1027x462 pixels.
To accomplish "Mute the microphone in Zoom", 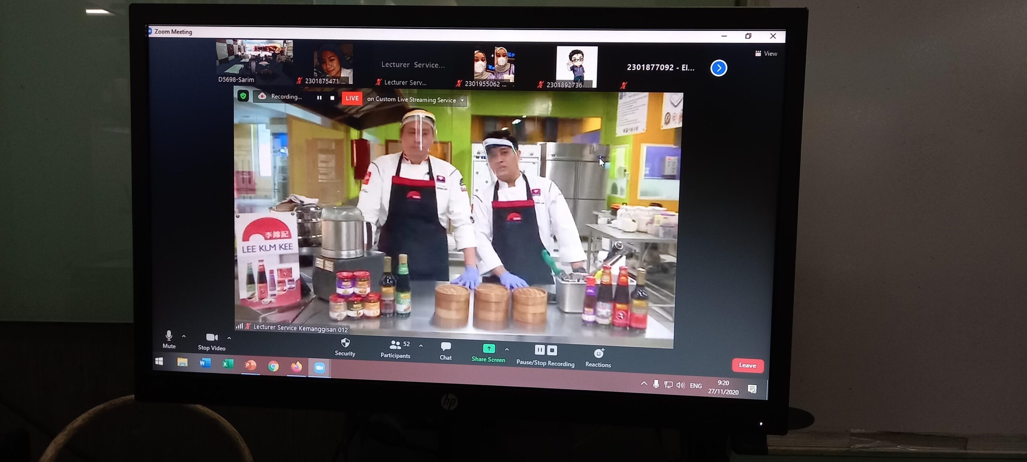I will 169,339.
